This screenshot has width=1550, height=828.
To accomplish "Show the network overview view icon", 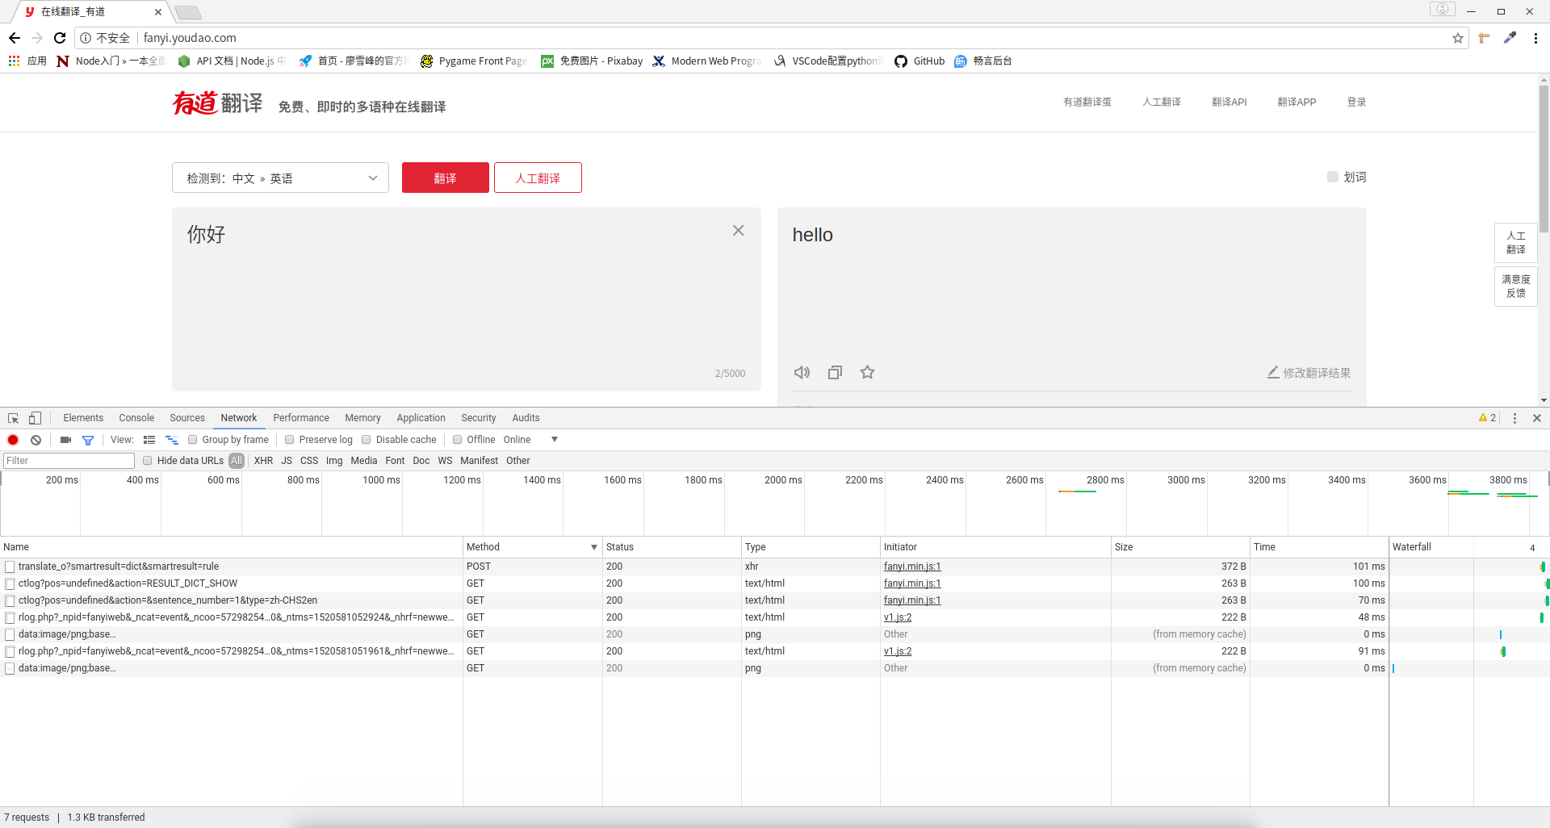I will click(172, 440).
